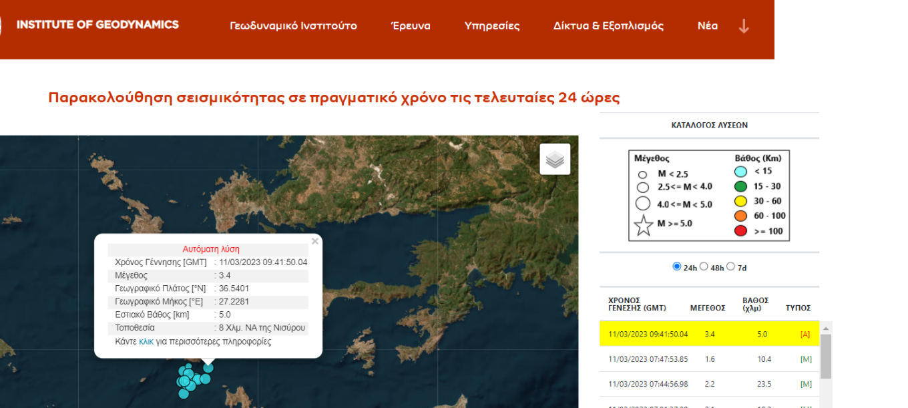Select the highlighted 09:41:50.04 row's timestamp
The width and height of the screenshot is (908, 408).
point(648,334)
